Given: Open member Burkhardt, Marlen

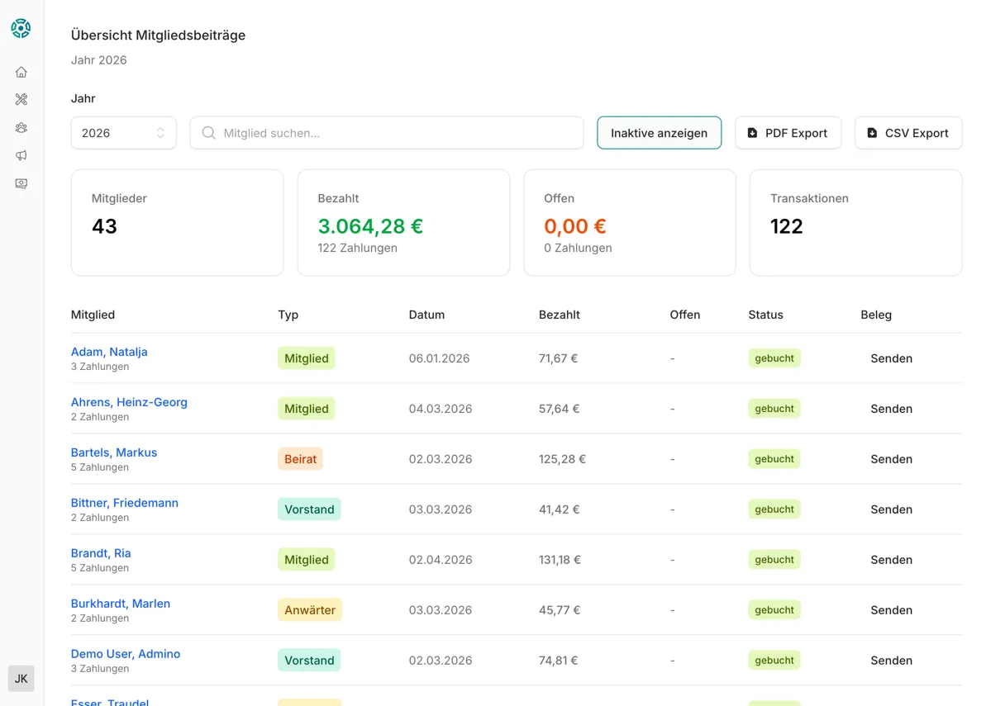Looking at the screenshot, I should point(121,604).
